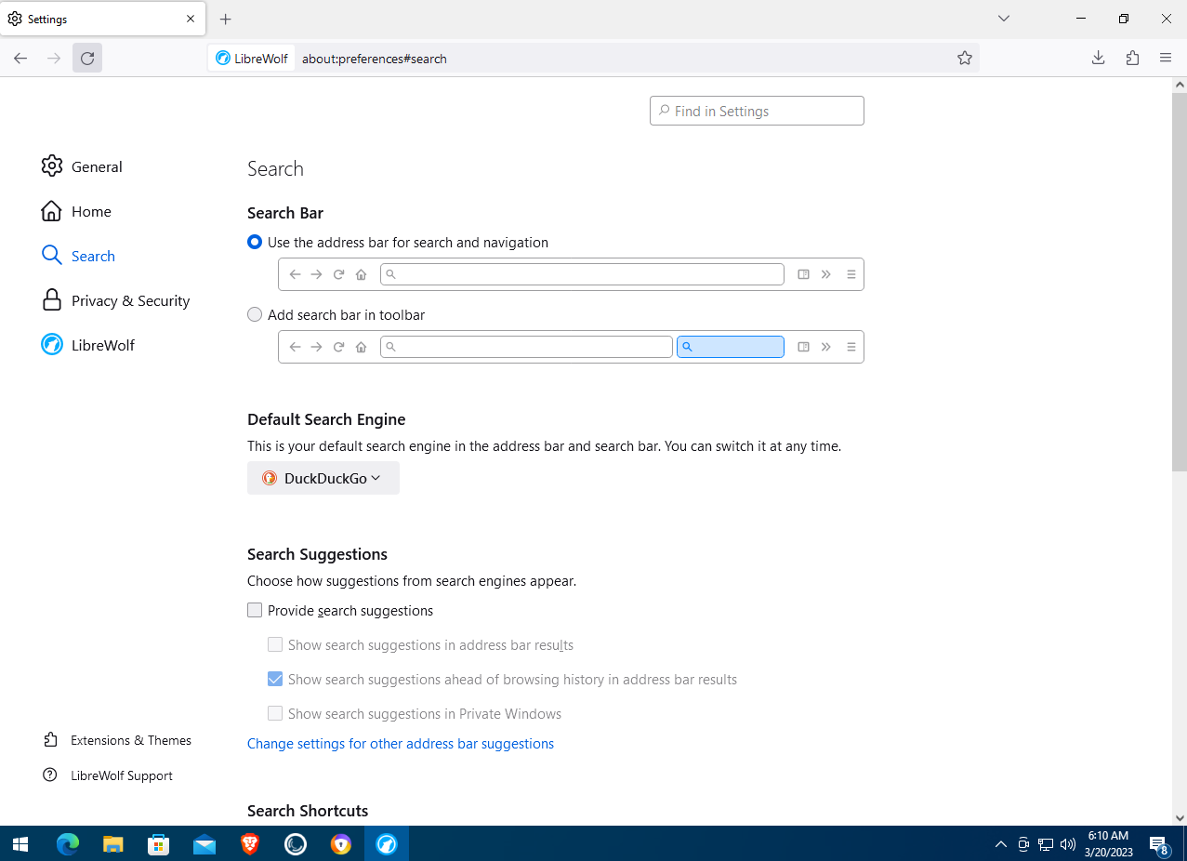Open Extensions & Themes link
This screenshot has height=861, width=1187.
point(117,740)
